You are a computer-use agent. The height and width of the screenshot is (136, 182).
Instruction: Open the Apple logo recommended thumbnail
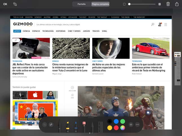(35, 95)
